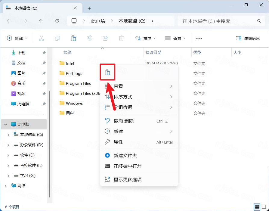Expand 本地磁盘 (C:) in the tree
Viewport: 269px width, 211px height.
tap(8, 135)
